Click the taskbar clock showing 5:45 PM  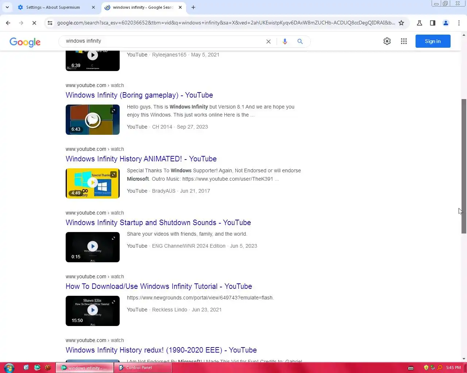coord(454,368)
